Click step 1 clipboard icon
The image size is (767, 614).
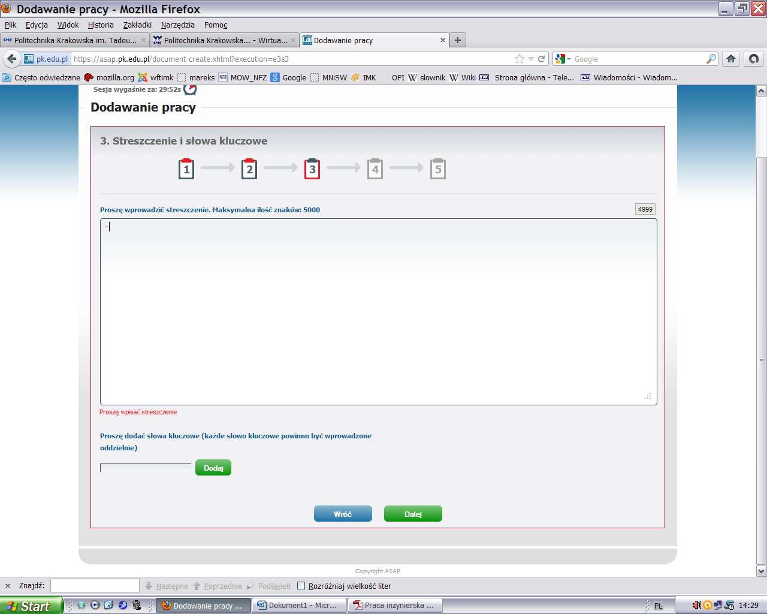(x=186, y=168)
